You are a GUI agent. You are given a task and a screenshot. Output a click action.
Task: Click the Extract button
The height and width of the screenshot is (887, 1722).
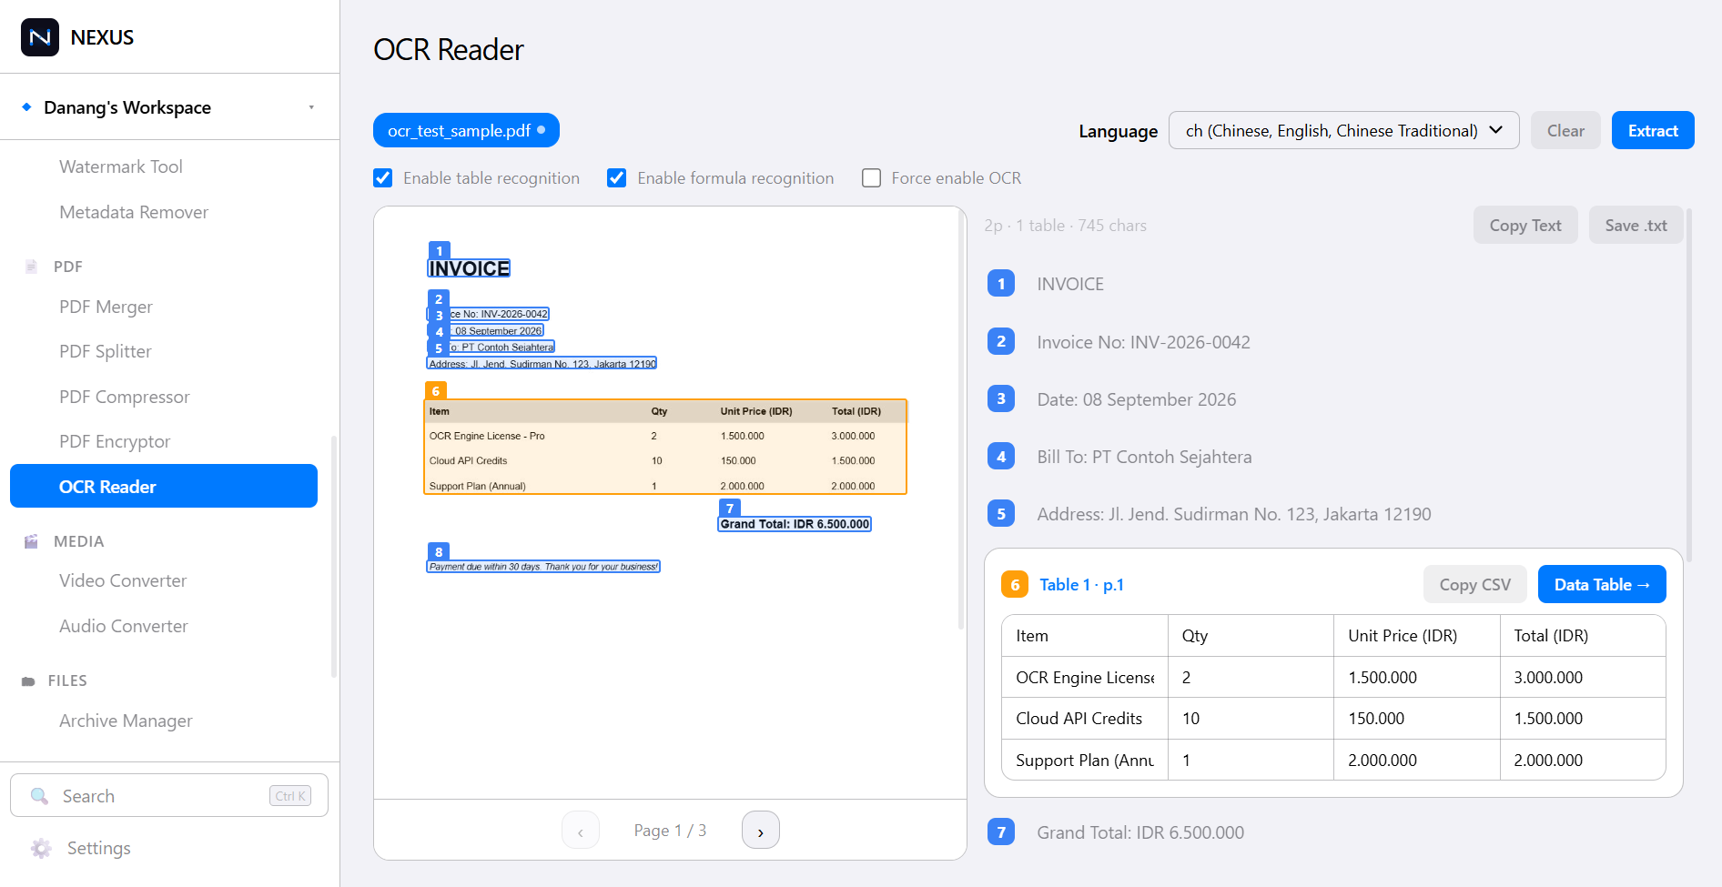[1653, 130]
